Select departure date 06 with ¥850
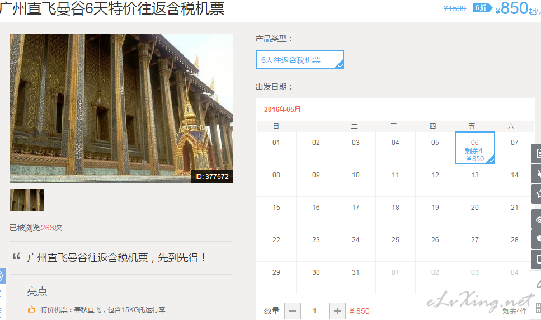Screen dimensions: 541x320 pos(475,148)
